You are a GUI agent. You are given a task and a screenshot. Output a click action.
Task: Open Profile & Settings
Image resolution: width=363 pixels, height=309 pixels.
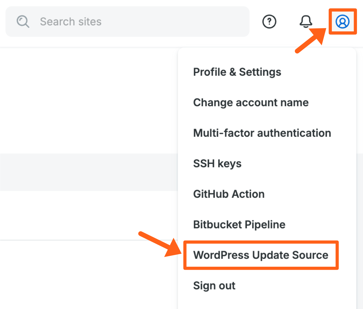click(237, 72)
